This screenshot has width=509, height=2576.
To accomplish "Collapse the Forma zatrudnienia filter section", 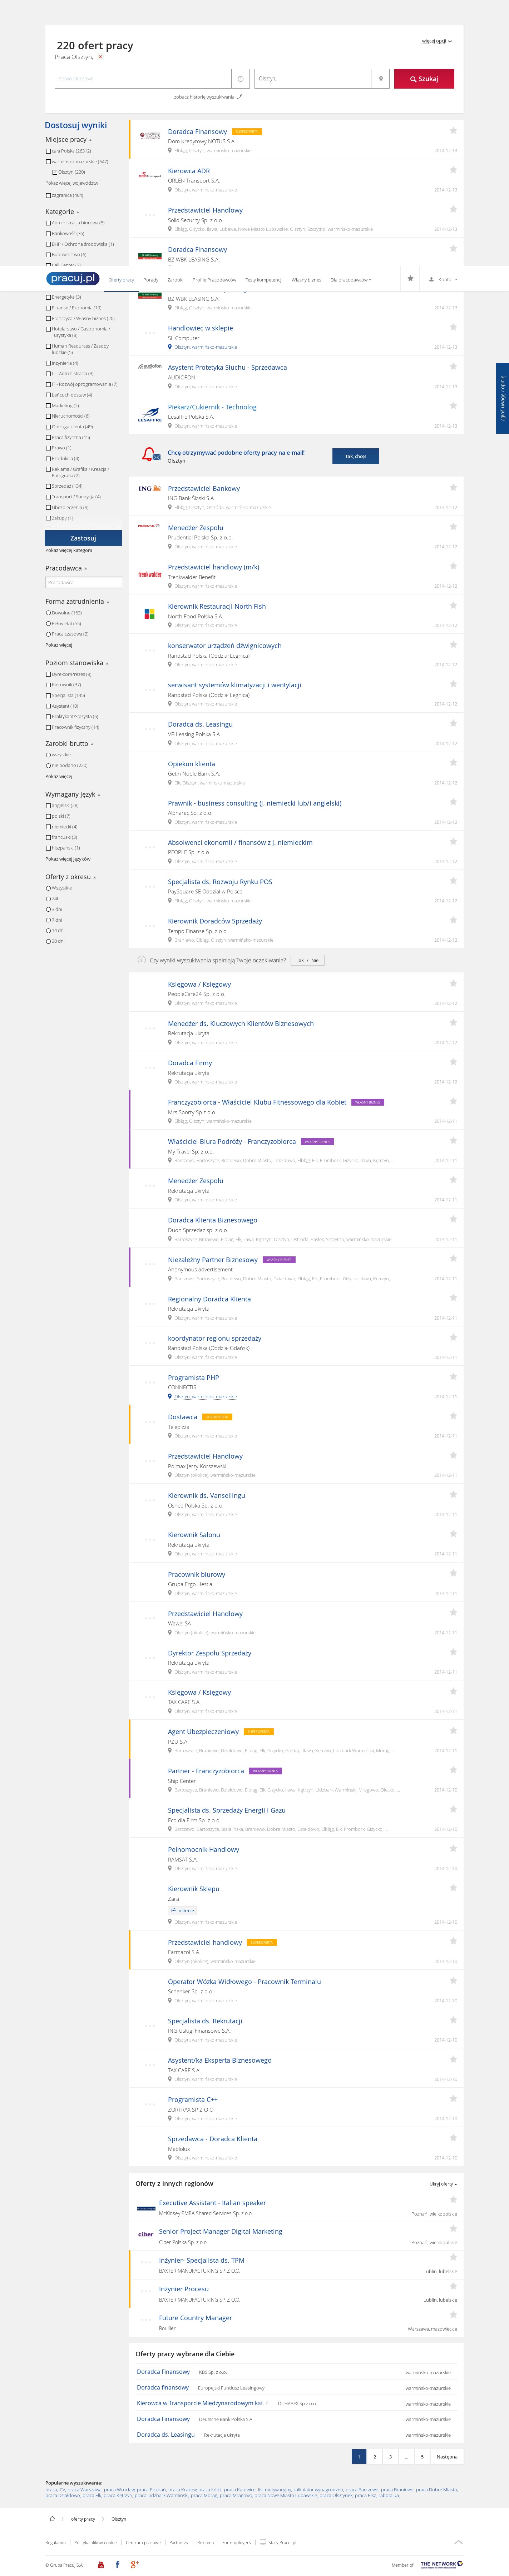I will point(108,602).
